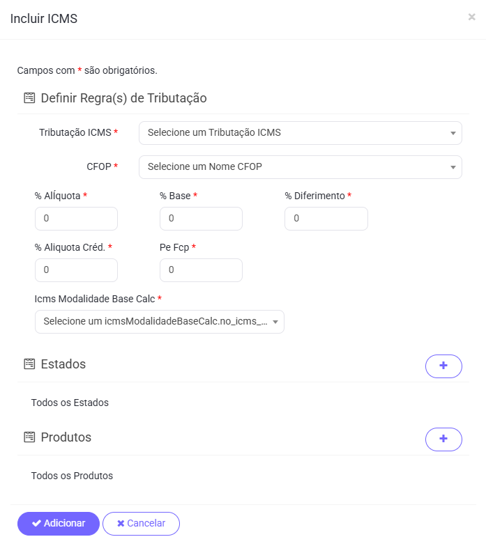
Task: Click the Pe Fcp input field
Action: 201,270
